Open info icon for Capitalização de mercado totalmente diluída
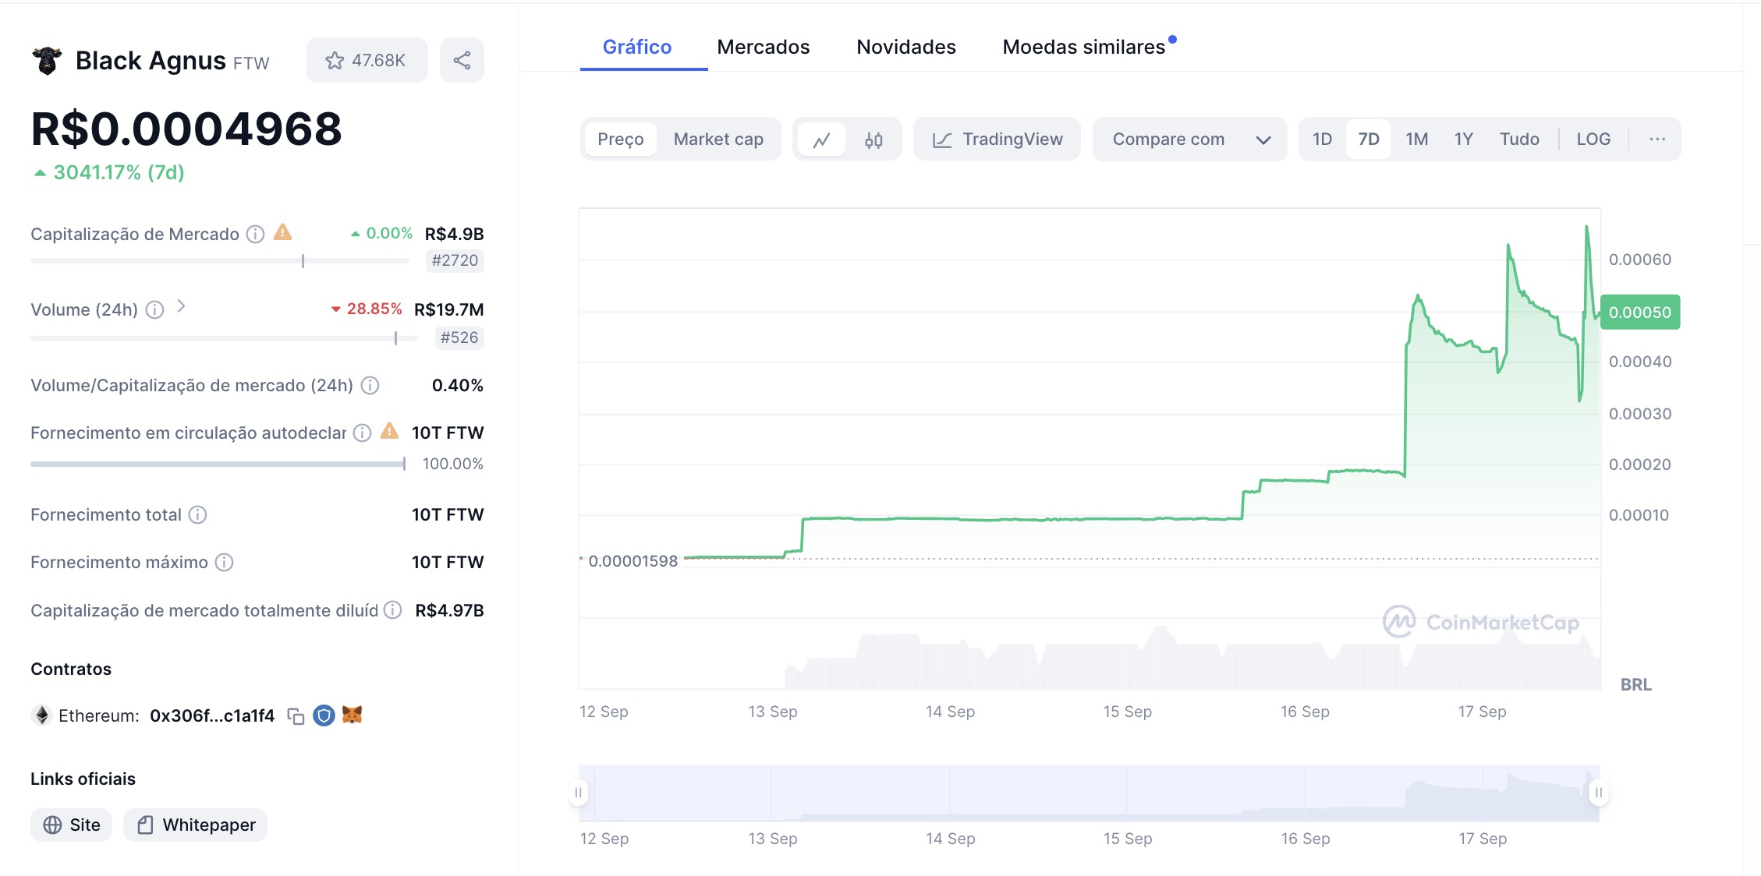Screen dimensions: 1761x876 click(x=394, y=610)
